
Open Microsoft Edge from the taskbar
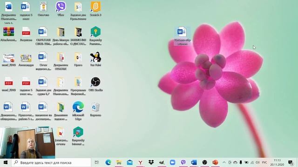point(108,162)
